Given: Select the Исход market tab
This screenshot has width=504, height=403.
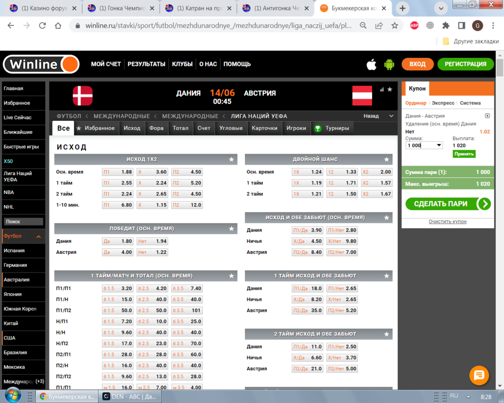Looking at the screenshot, I should pos(132,128).
